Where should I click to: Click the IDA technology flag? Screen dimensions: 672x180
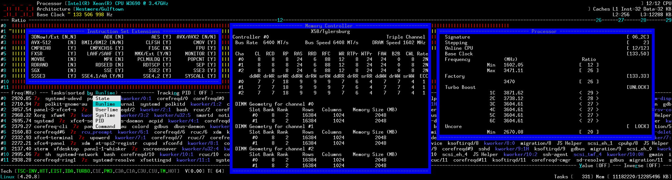[69, 171]
